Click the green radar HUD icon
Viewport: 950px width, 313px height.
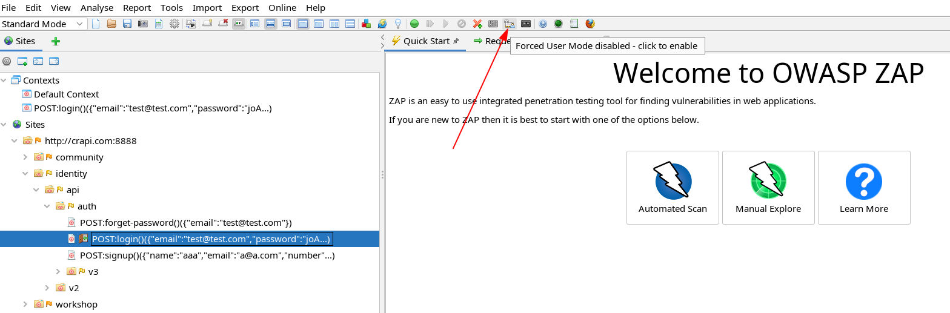click(558, 24)
